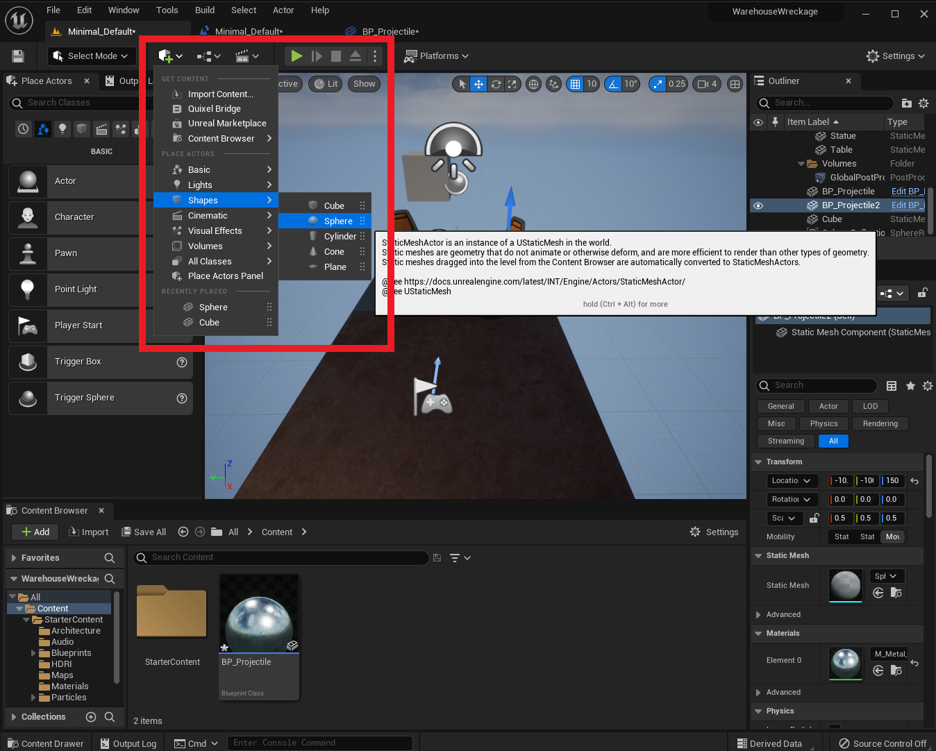Open the Rotation type dropdown
936x751 pixels.
point(791,500)
